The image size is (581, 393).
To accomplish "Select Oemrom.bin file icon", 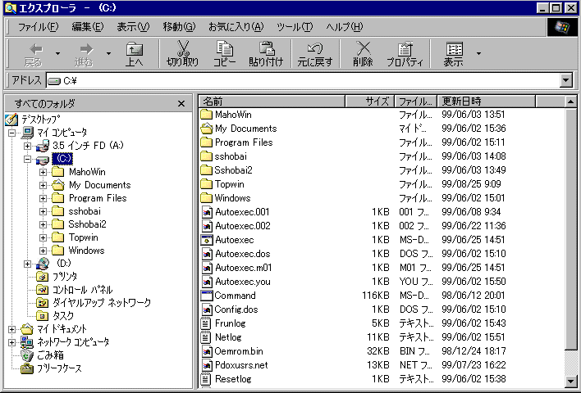I will [207, 351].
